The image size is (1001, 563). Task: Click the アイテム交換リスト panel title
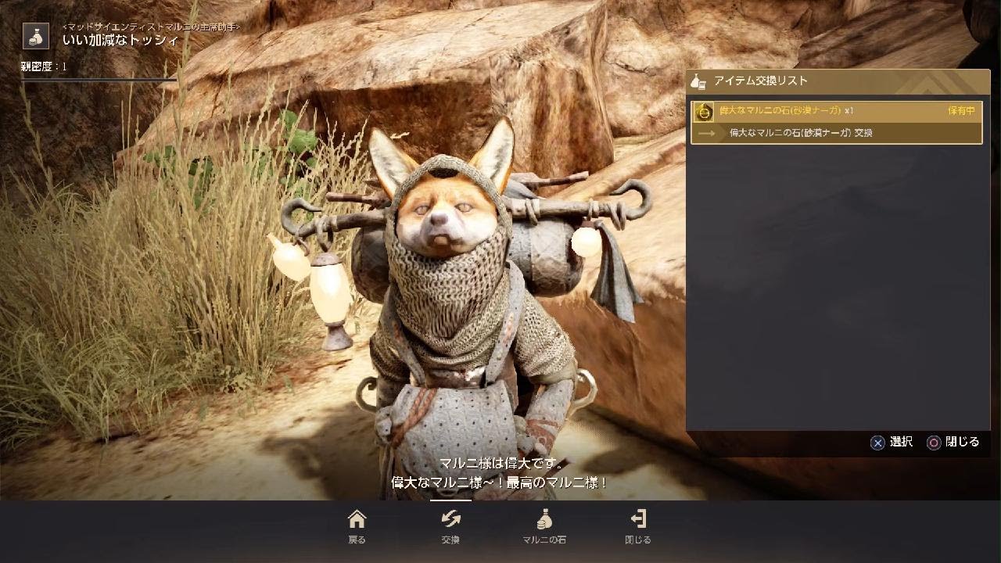click(761, 81)
